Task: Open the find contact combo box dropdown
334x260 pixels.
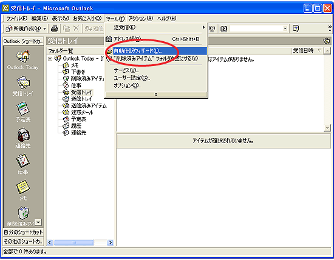Action: pos(285,28)
